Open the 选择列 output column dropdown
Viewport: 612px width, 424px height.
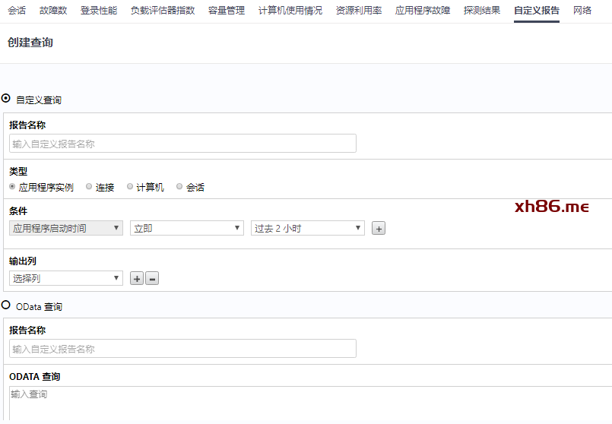[x=66, y=279]
